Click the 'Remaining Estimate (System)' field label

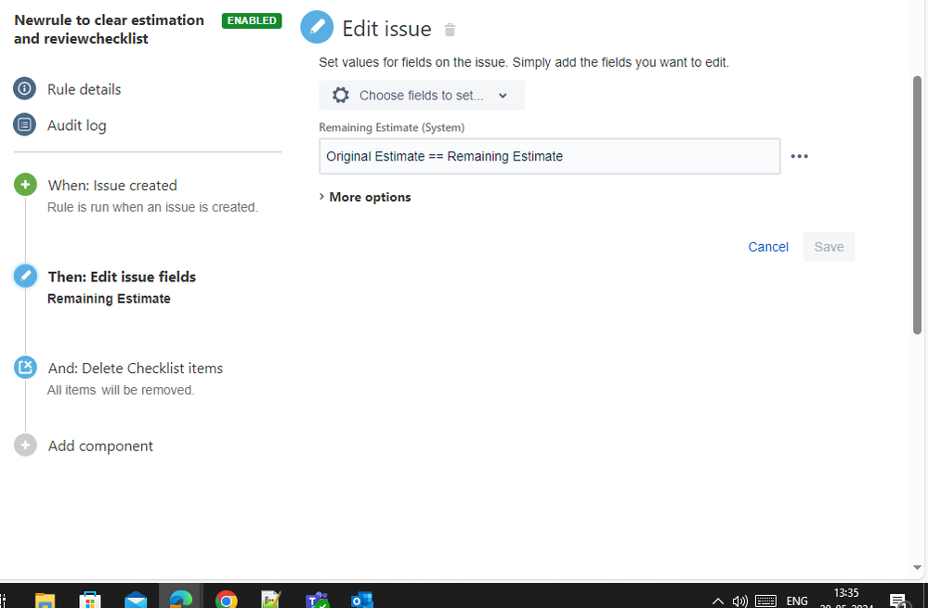click(x=392, y=128)
